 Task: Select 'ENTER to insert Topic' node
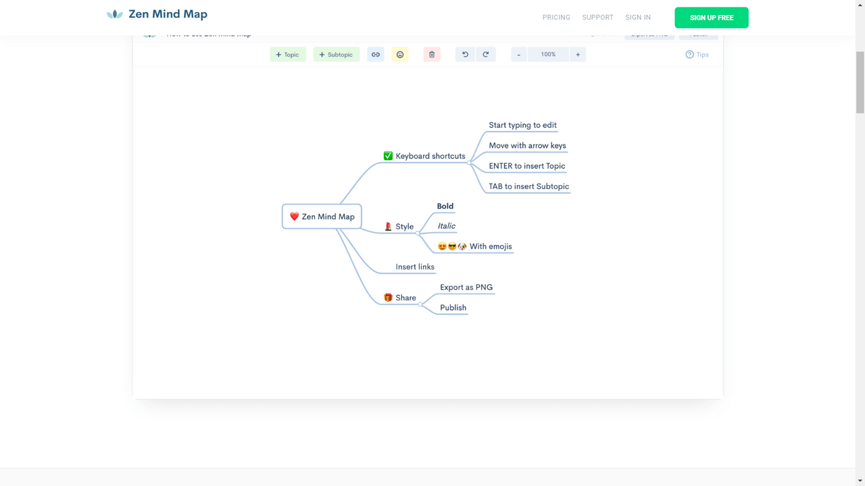click(x=527, y=166)
